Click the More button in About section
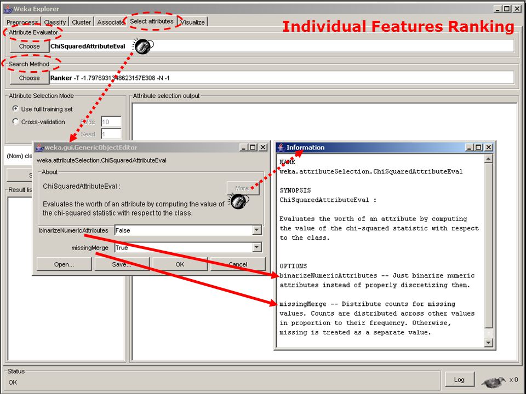This screenshot has width=526, height=394. tap(243, 188)
